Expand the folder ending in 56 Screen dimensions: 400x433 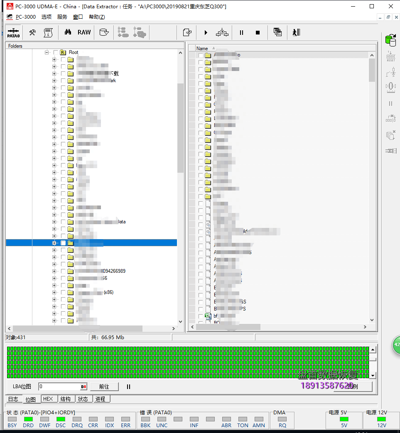coord(54,278)
